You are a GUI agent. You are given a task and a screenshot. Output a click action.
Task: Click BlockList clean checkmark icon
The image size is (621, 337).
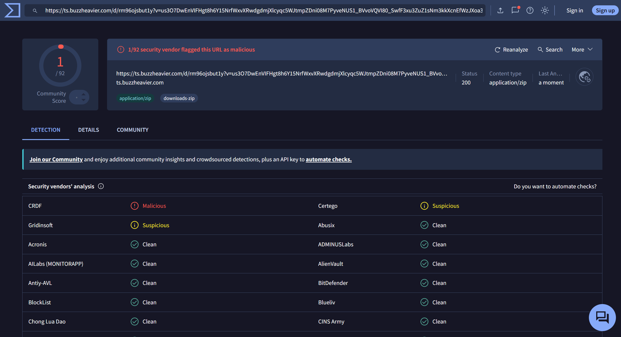pos(135,302)
